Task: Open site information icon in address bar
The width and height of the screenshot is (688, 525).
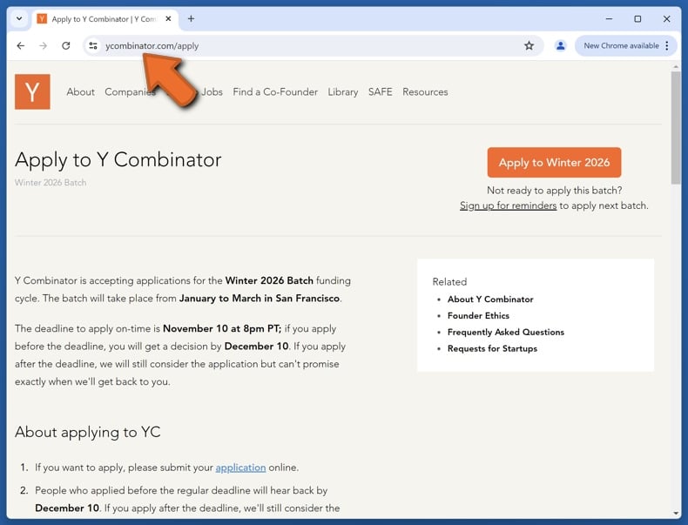Action: tap(93, 45)
